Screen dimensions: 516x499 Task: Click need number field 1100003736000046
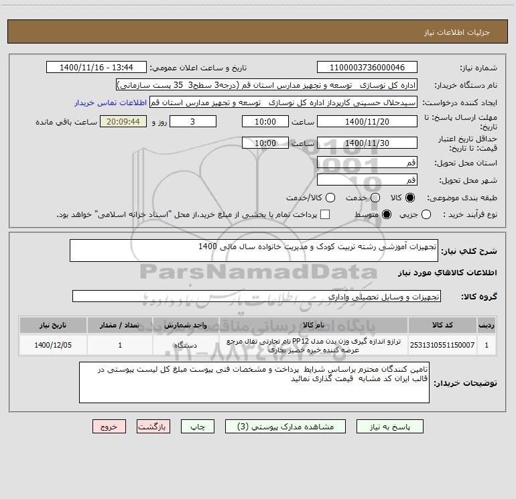pos(367,68)
